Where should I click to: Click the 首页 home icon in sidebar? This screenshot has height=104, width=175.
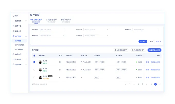pyautogui.click(x=13, y=16)
